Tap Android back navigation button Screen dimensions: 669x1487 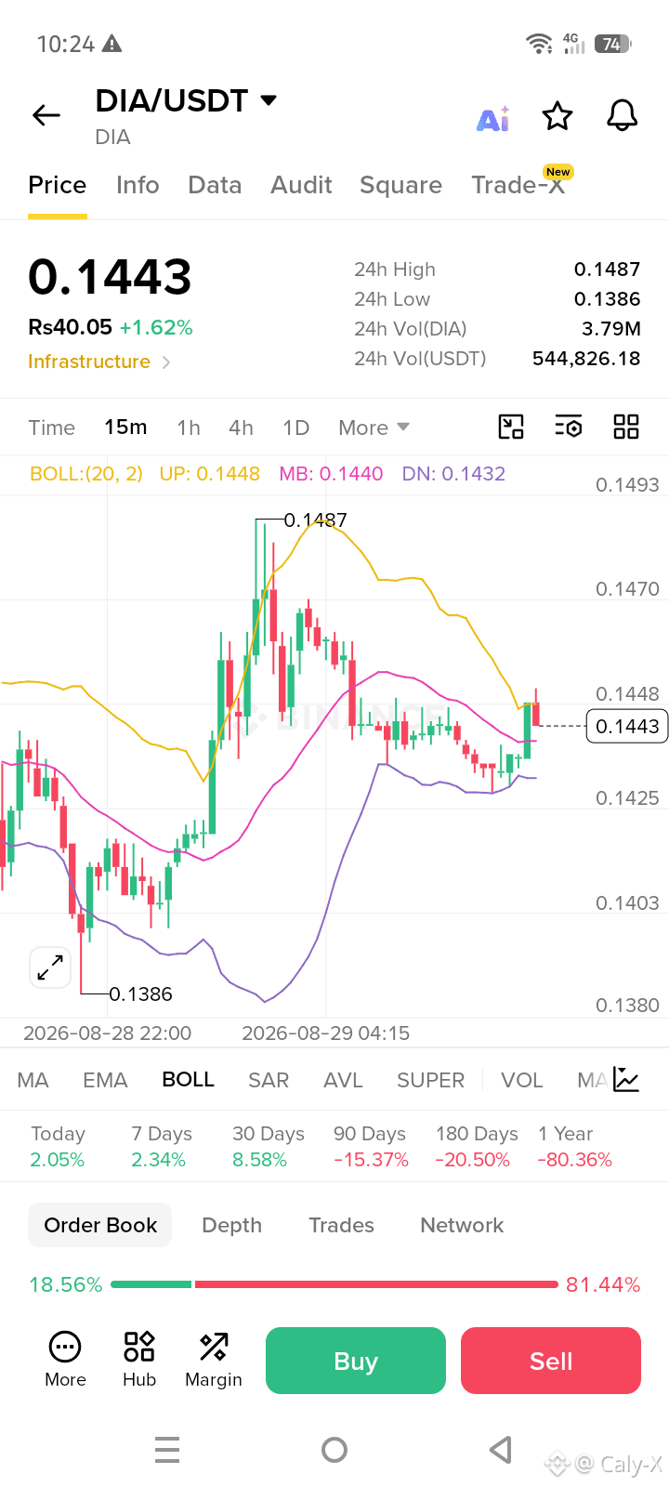click(501, 1450)
